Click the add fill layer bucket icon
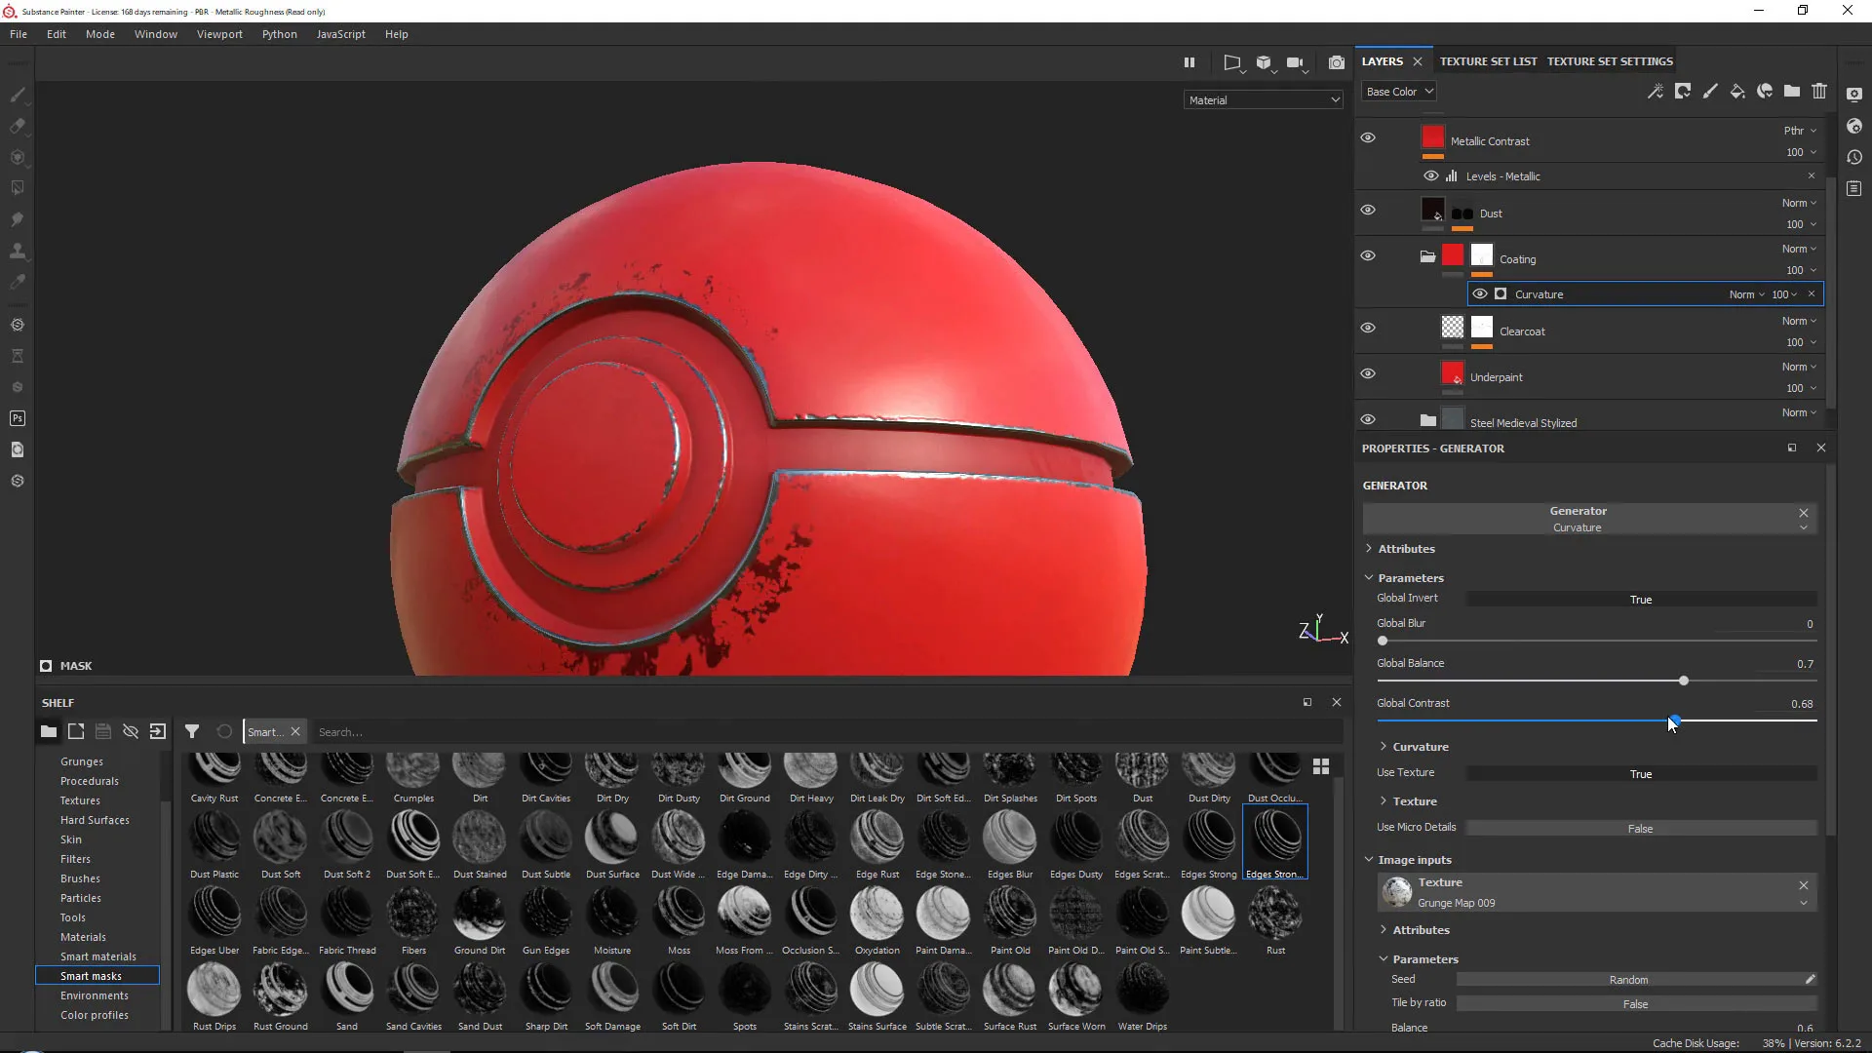The height and width of the screenshot is (1053, 1872). (1737, 92)
